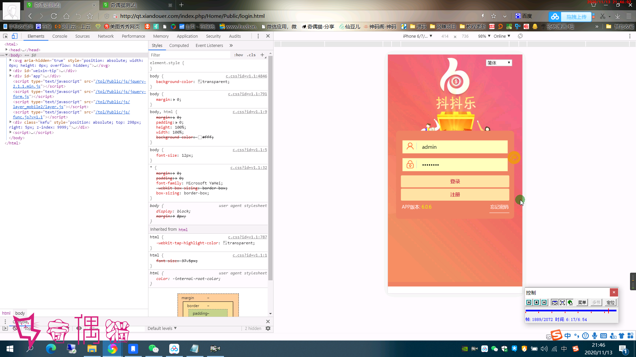Open c.css?id=v1.1:4846 source link
The height and width of the screenshot is (357, 636).
(246, 76)
